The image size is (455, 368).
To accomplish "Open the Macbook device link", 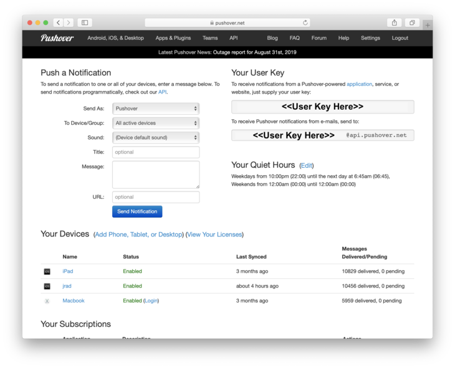I will [74, 301].
